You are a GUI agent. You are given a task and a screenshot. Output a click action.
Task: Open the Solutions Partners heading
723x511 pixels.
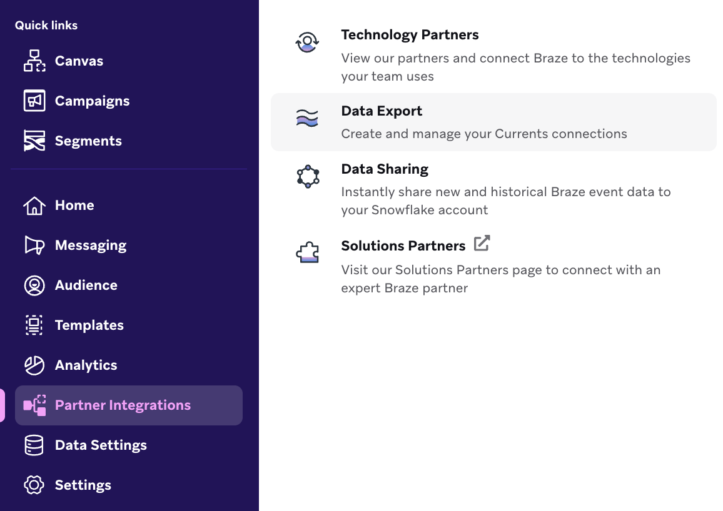403,246
